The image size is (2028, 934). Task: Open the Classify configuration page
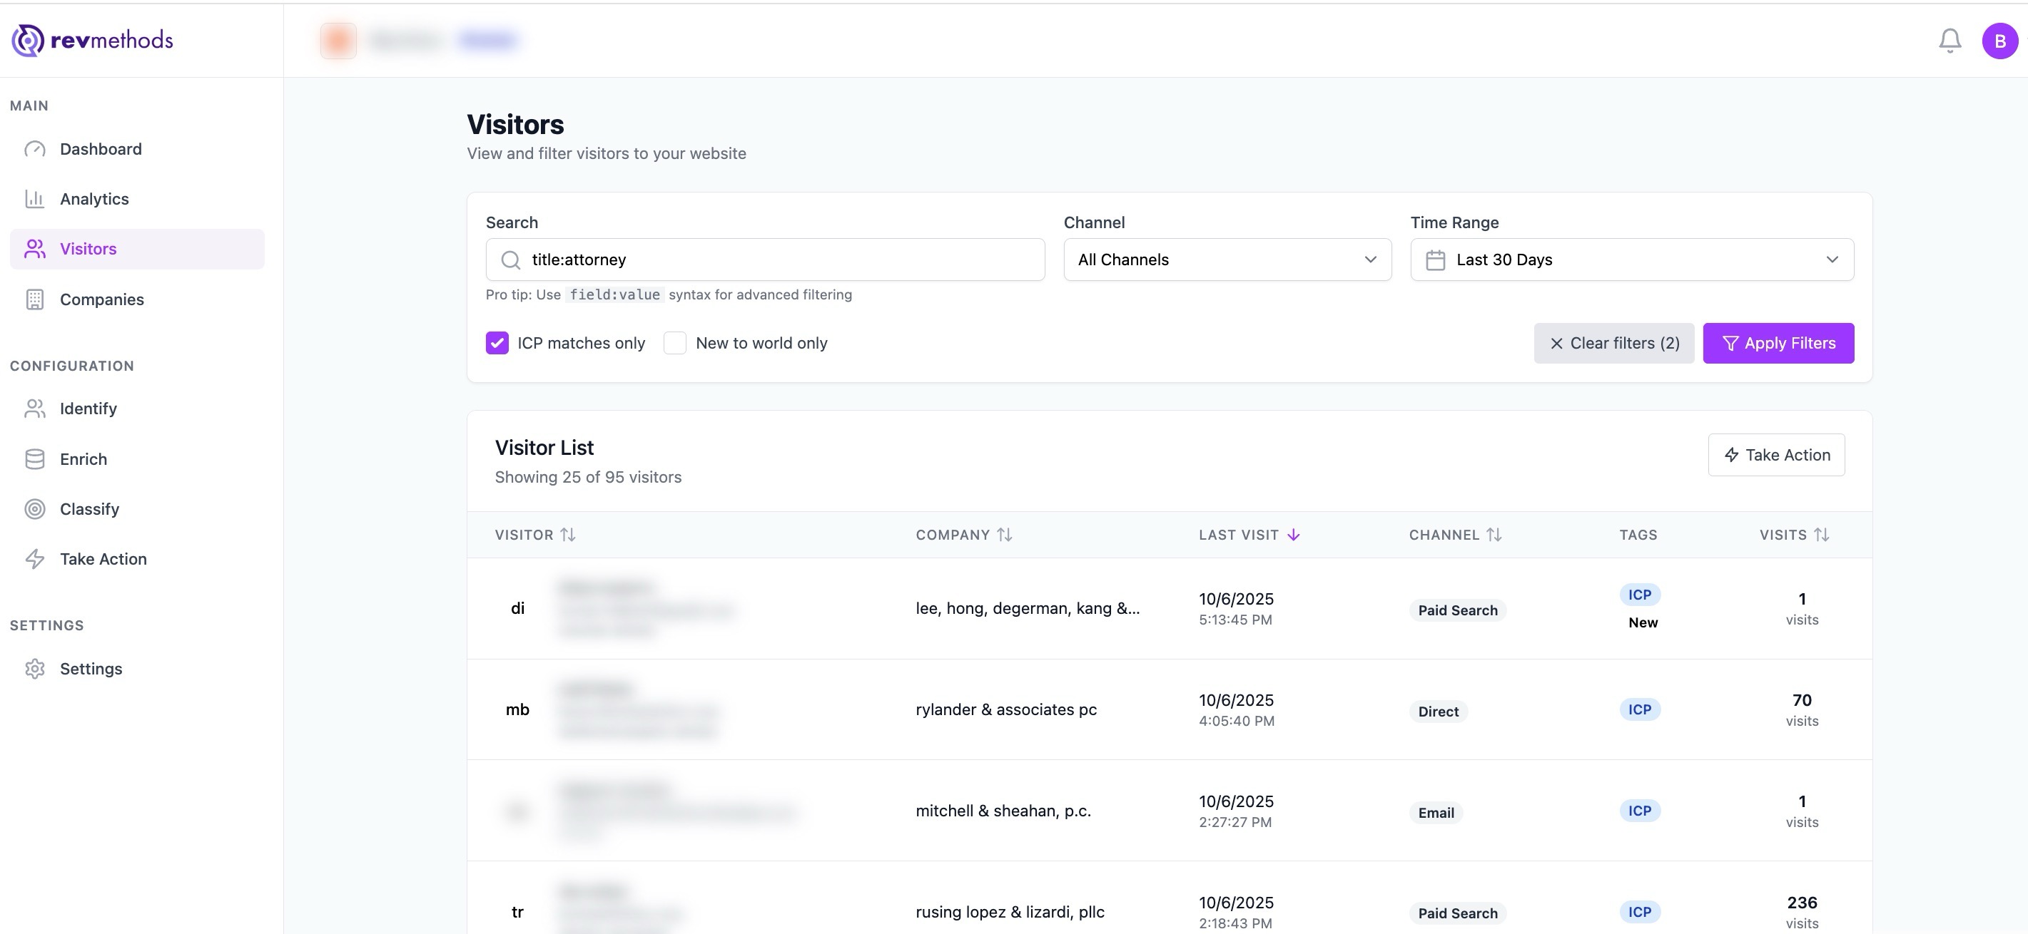[90, 509]
